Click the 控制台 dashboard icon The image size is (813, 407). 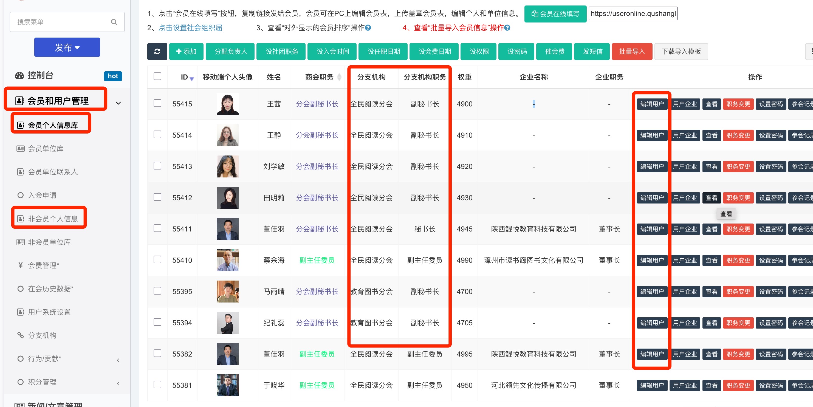pyautogui.click(x=19, y=75)
